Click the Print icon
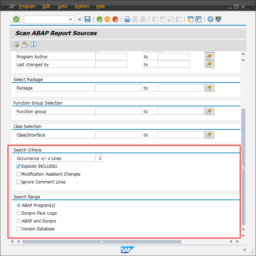Screen dimensions: 256x256 127,20
